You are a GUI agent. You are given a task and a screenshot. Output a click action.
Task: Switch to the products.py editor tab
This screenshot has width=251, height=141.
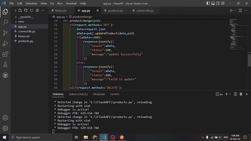point(115,11)
